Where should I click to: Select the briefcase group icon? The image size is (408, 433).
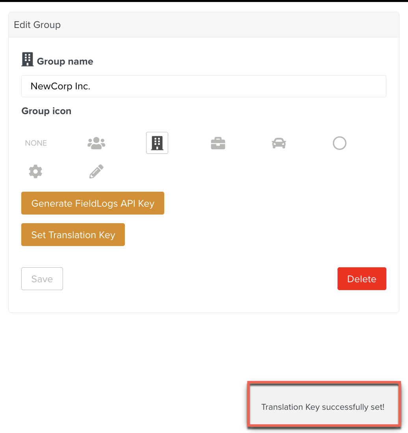pos(218,143)
